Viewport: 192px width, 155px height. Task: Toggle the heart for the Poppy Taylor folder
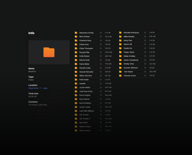pos(145,52)
